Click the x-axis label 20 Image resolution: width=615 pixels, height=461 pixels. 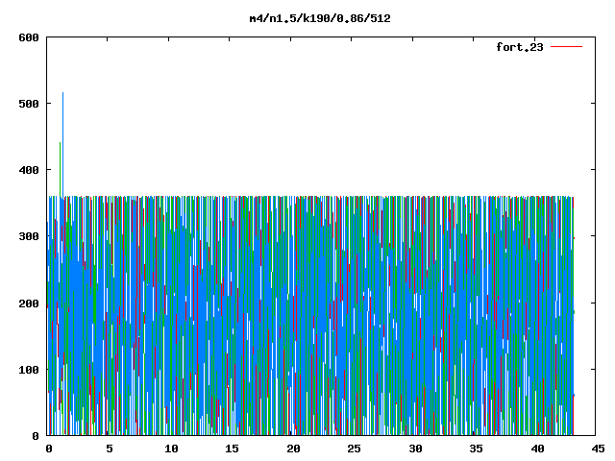click(293, 449)
